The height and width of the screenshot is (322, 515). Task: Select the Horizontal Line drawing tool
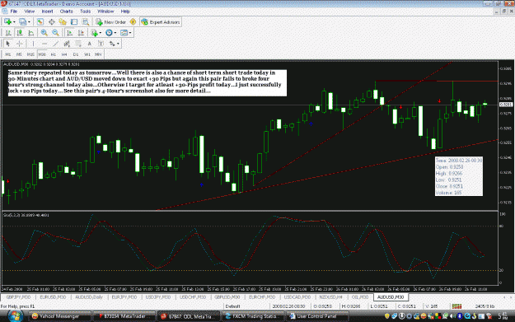point(44,44)
